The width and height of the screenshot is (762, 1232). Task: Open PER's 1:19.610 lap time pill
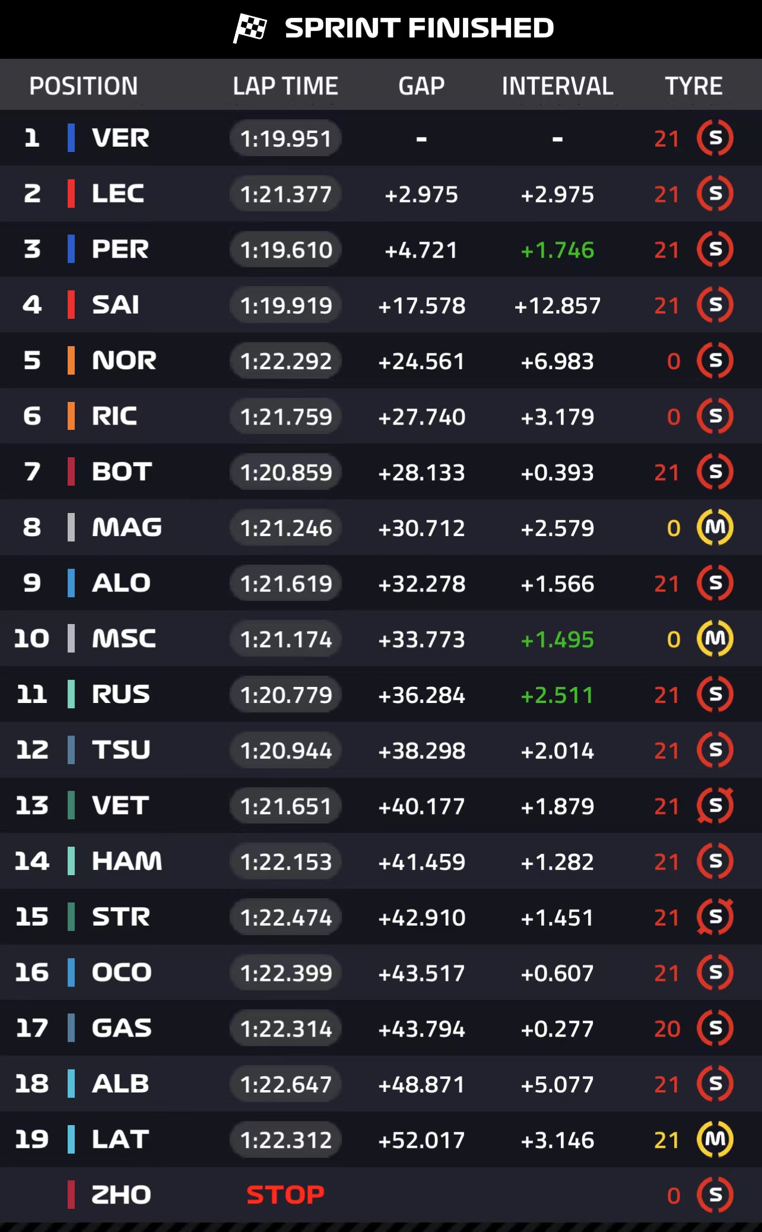click(x=285, y=249)
